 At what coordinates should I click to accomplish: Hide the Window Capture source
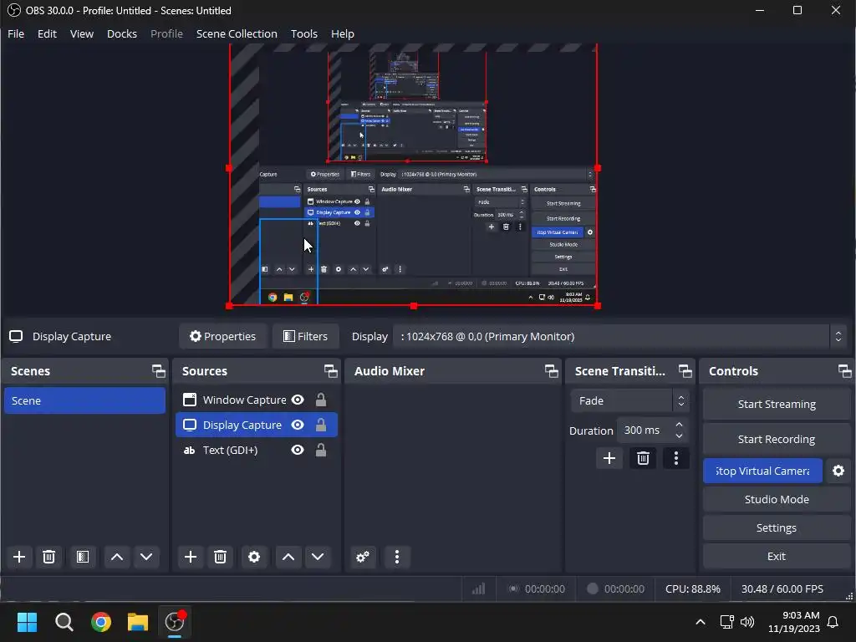point(298,400)
